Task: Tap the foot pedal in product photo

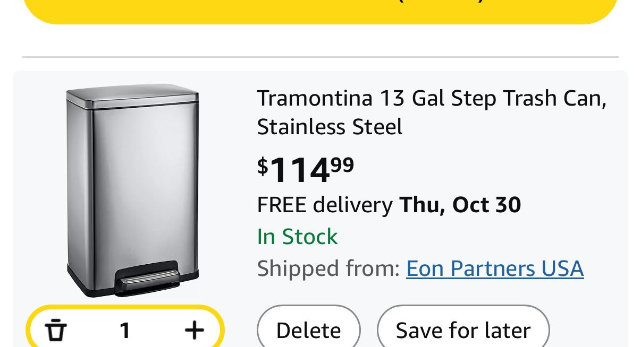Action: click(x=147, y=277)
